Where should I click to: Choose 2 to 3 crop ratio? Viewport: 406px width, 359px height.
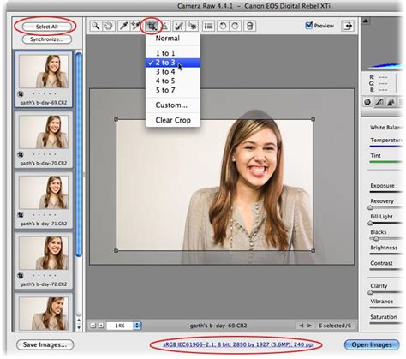tap(173, 63)
